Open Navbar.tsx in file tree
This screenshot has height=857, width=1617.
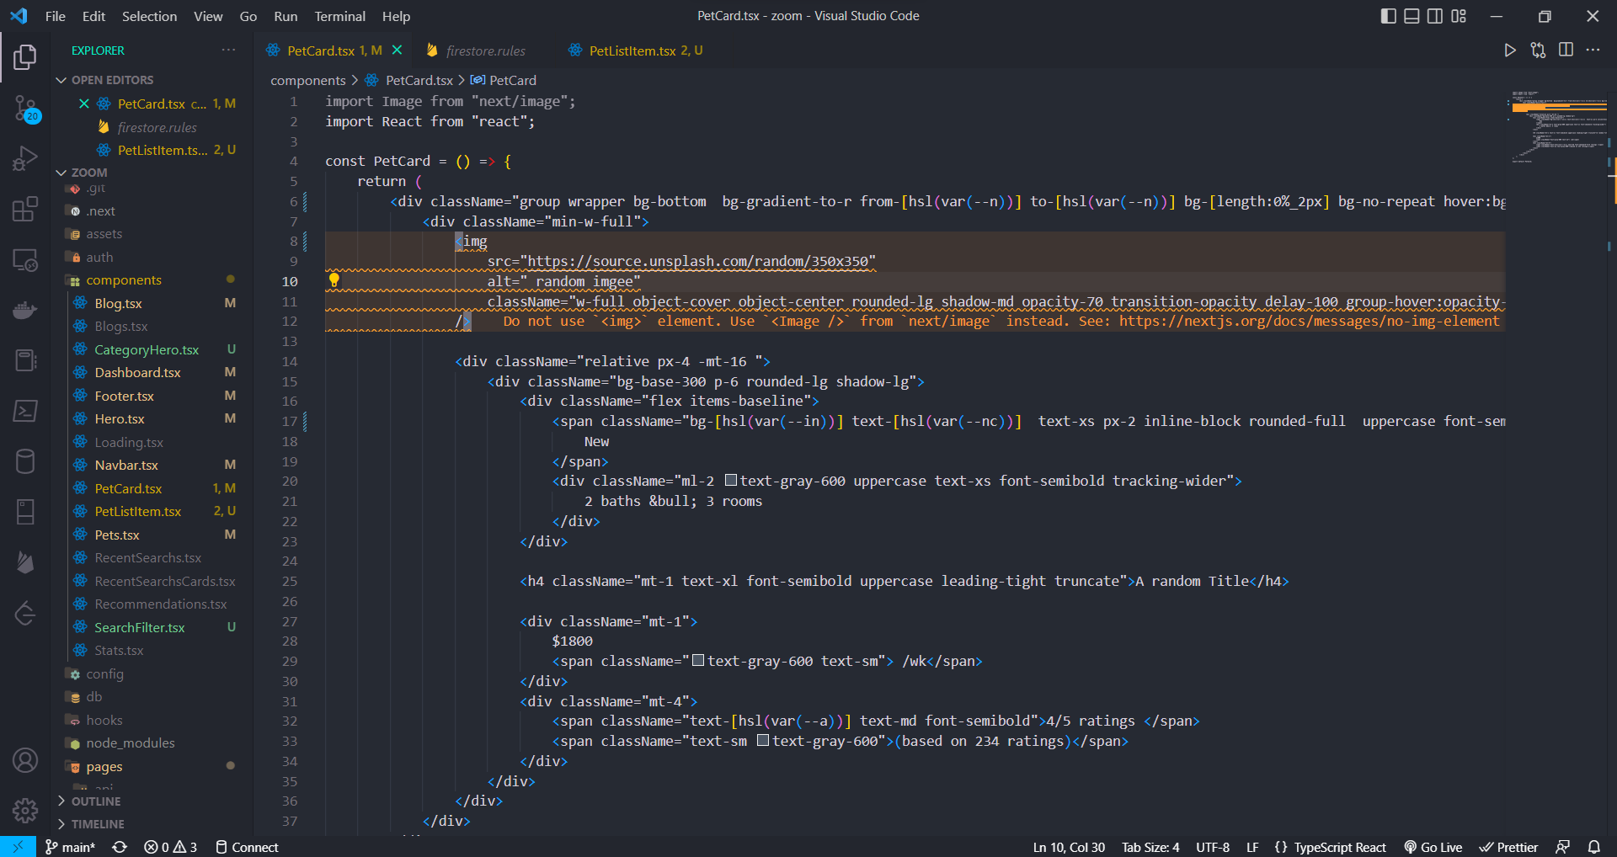tap(126, 466)
